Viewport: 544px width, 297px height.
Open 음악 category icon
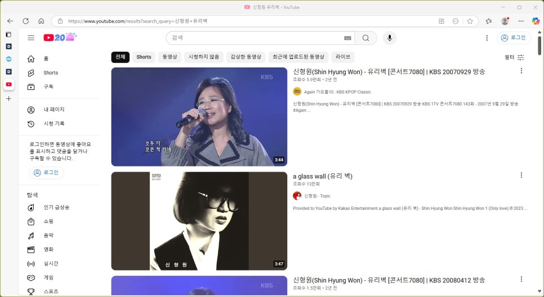[x=31, y=236]
